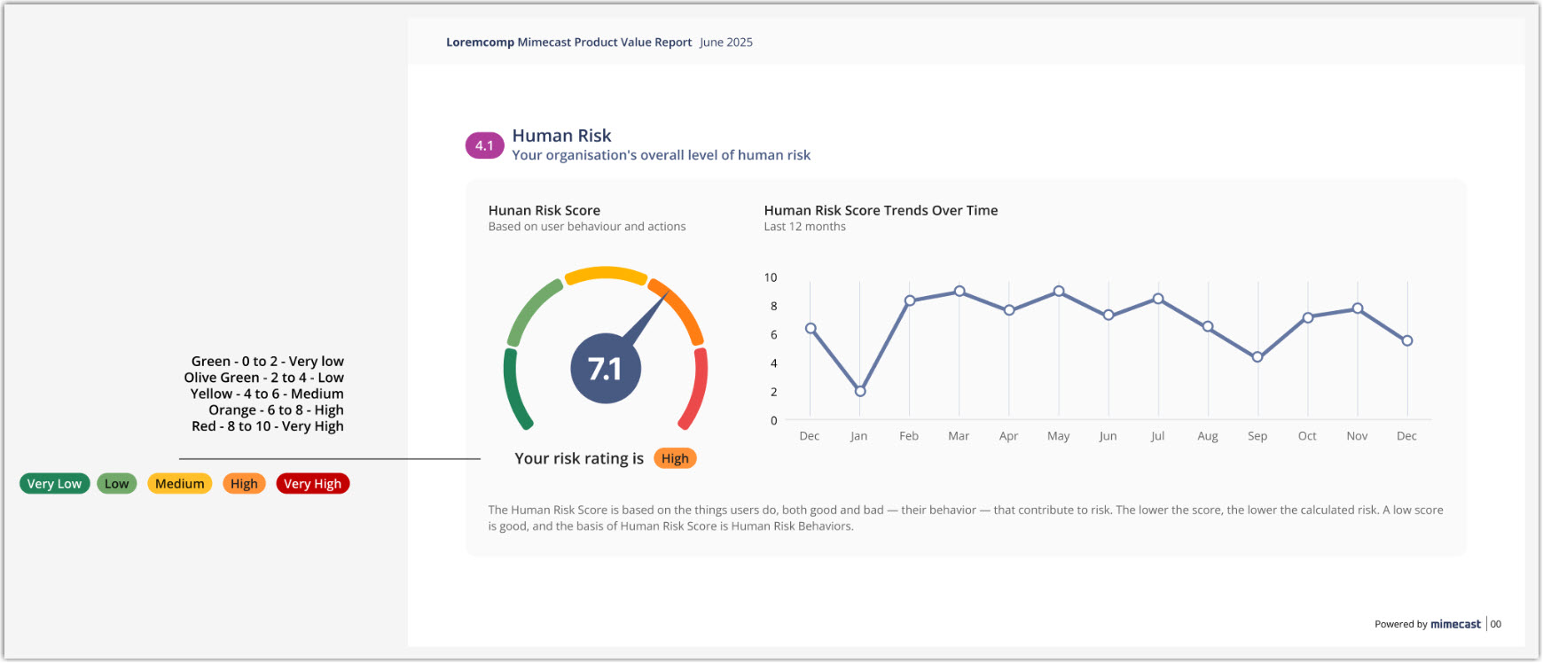Click the July data point on chart
Viewport: 1543px width, 663px height.
pyautogui.click(x=1158, y=299)
